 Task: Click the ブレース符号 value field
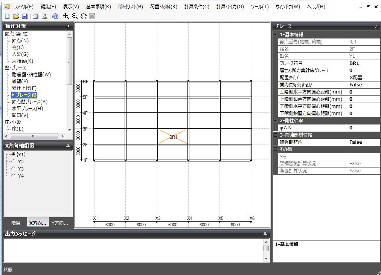pyautogui.click(x=364, y=63)
